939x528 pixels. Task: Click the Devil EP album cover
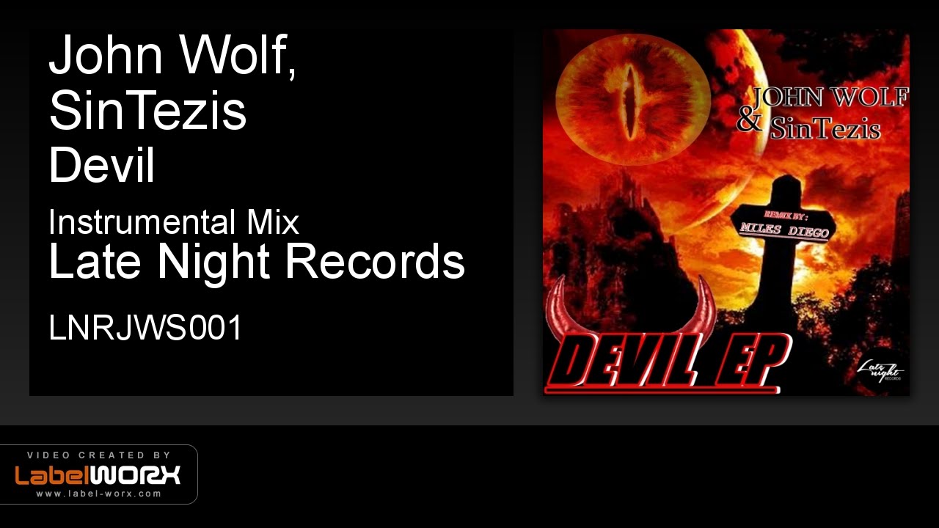[726, 213]
